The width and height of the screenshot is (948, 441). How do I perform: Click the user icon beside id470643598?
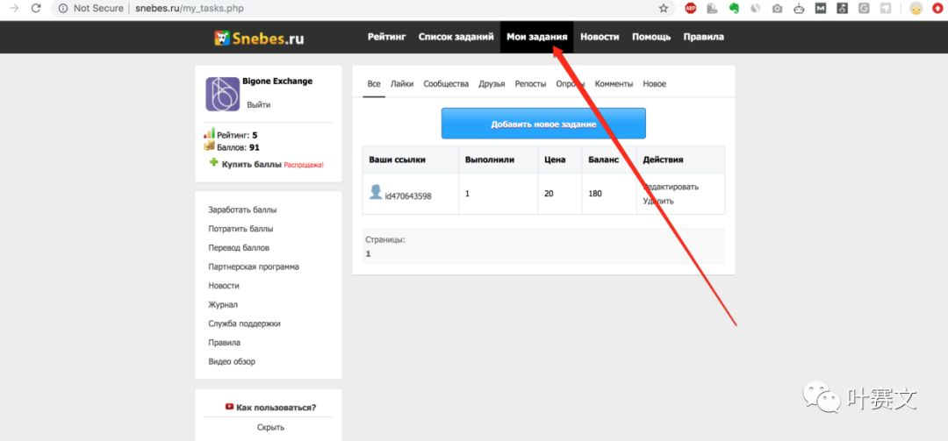click(x=376, y=192)
